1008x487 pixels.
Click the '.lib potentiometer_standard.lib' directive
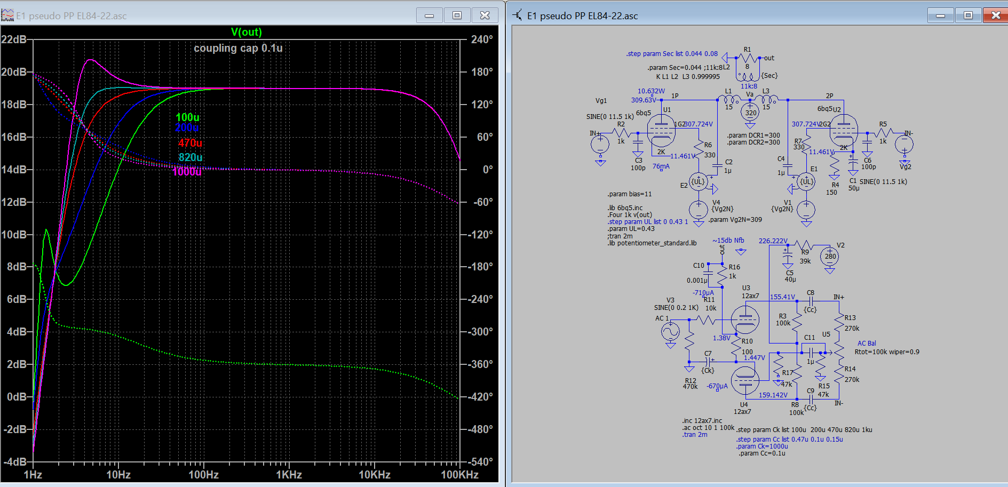652,243
